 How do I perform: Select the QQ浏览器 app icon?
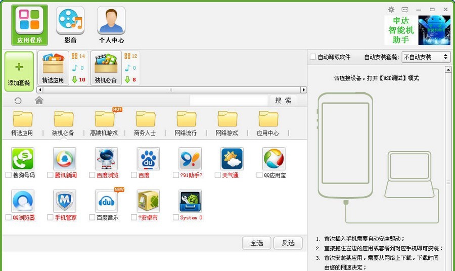[23, 201]
